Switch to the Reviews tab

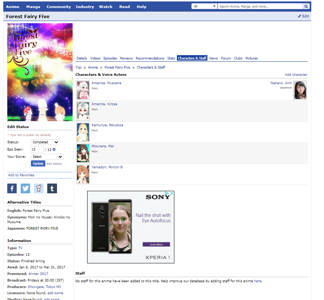(x=126, y=58)
